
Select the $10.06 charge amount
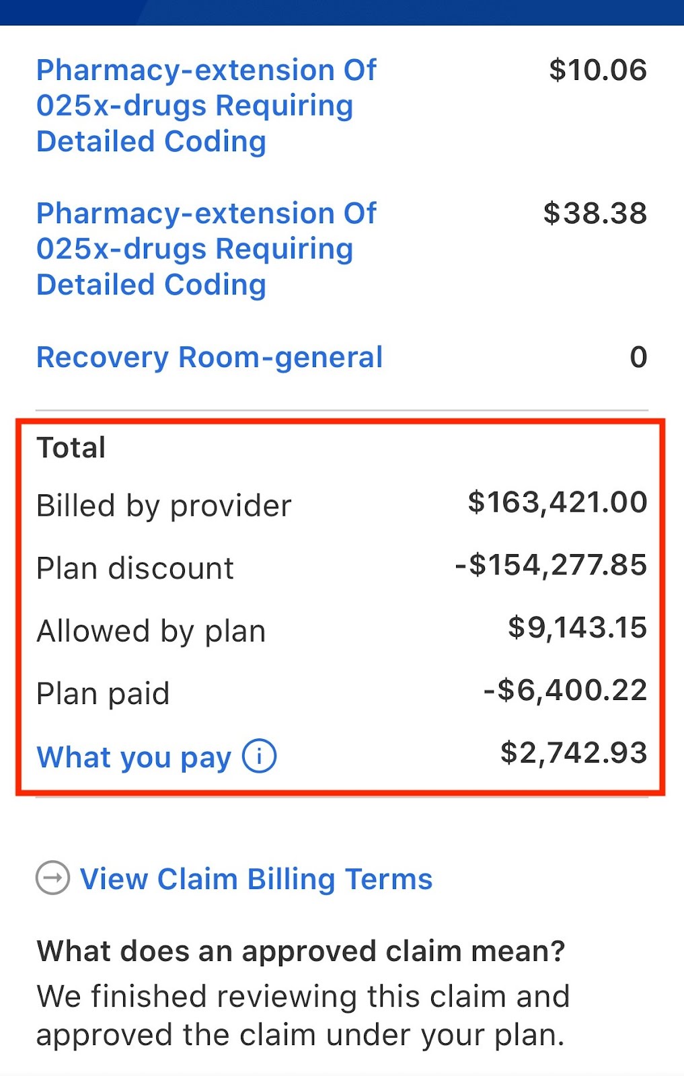(x=598, y=70)
